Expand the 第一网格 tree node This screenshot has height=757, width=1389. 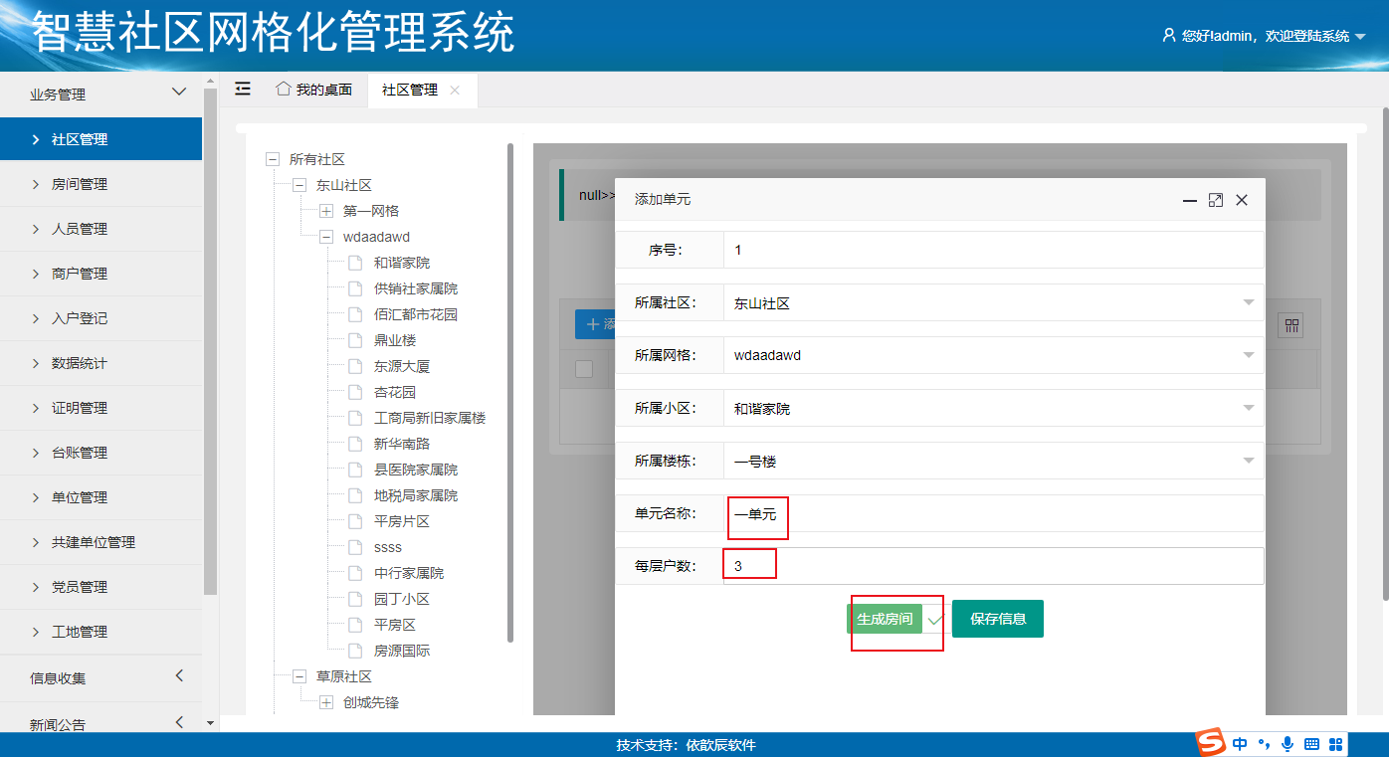click(x=326, y=211)
